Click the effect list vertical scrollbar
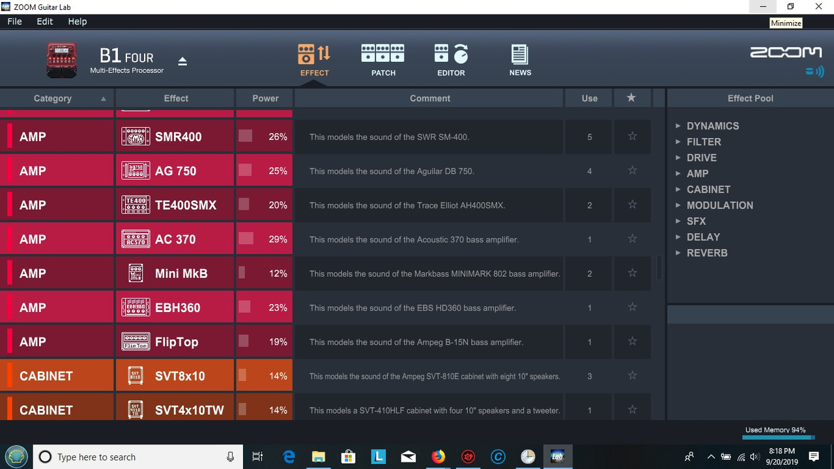This screenshot has height=469, width=834. 659,267
